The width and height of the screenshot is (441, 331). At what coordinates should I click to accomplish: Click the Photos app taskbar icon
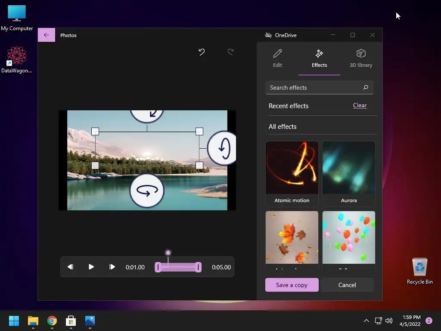pyautogui.click(x=90, y=321)
